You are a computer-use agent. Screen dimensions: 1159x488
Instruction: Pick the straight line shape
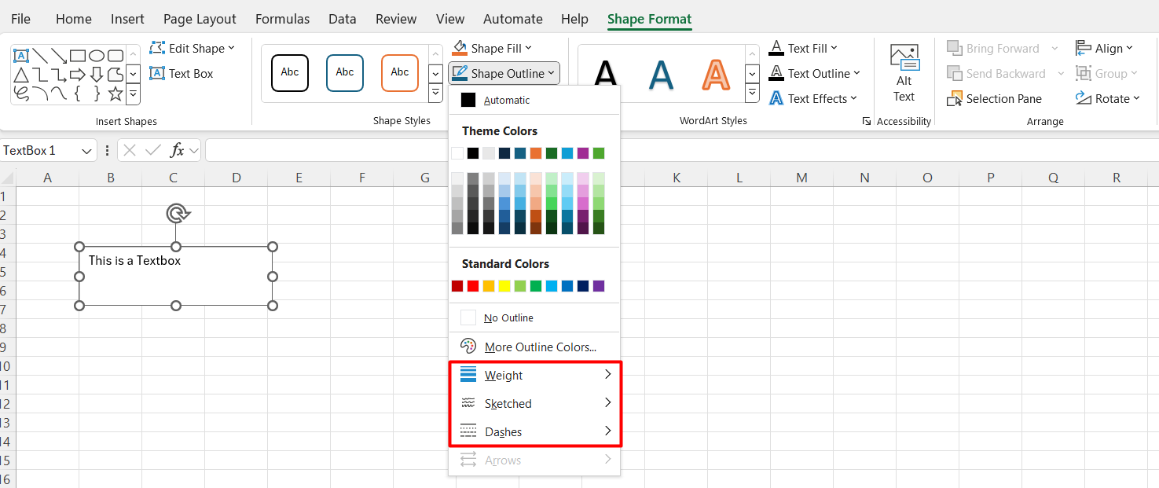(x=40, y=56)
